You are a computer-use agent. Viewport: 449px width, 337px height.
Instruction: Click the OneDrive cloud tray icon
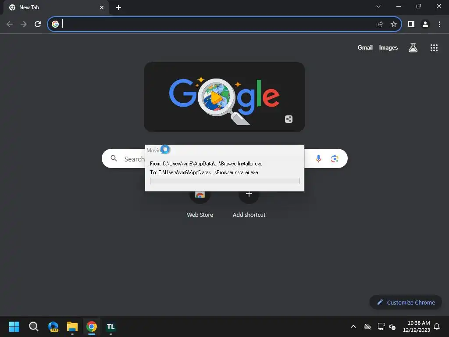367,326
